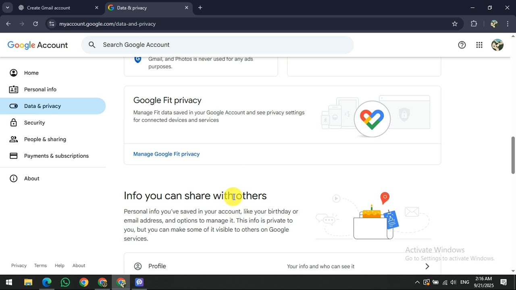Bookmark this page with star icon

pyautogui.click(x=455, y=24)
